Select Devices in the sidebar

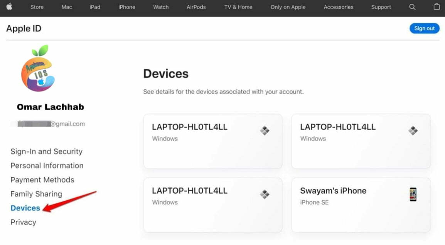tap(25, 208)
